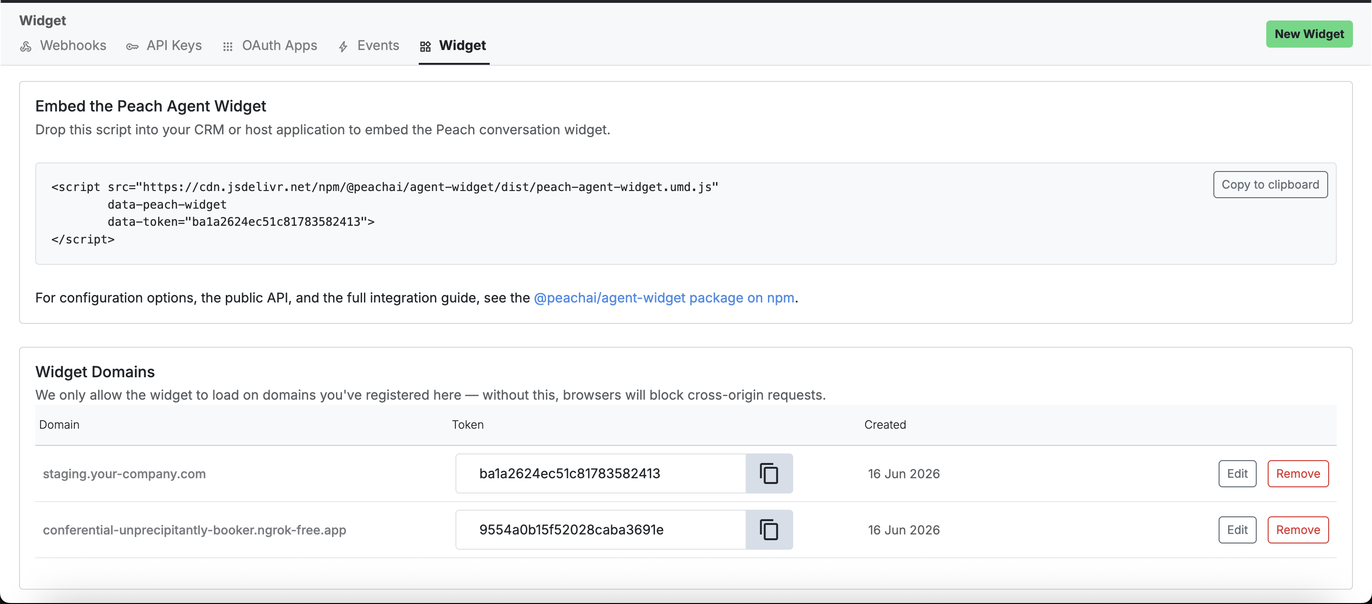Viewport: 1372px width, 604px height.
Task: Click the Events lightning bolt icon
Action: (x=343, y=47)
